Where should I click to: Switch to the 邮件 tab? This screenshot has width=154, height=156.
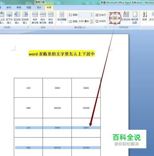[x=9, y=7]
